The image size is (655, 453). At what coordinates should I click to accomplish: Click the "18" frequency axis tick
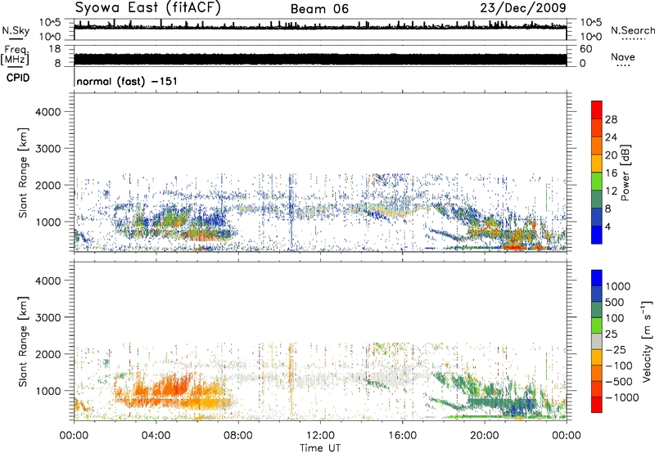55,49
